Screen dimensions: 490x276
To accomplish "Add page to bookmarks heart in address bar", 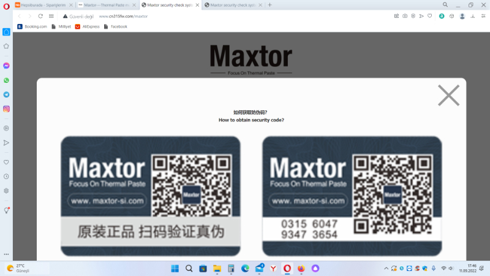I will (430, 16).
